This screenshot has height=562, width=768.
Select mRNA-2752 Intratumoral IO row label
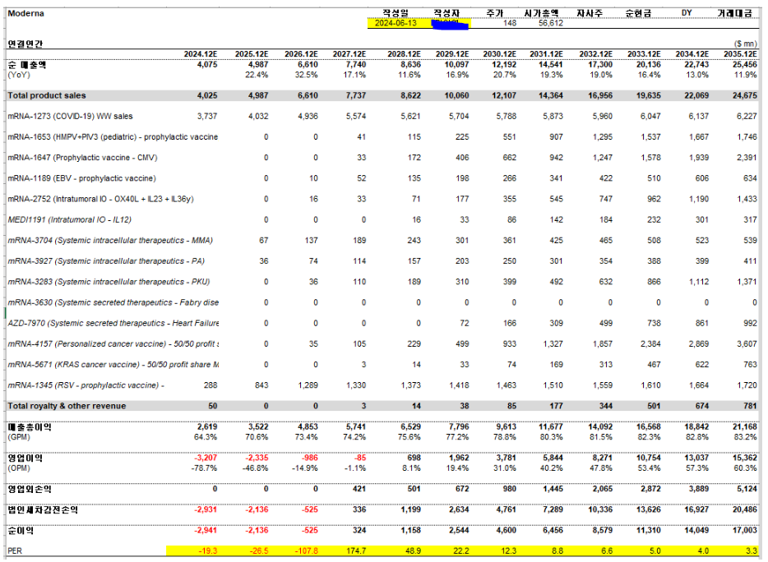[x=100, y=199]
